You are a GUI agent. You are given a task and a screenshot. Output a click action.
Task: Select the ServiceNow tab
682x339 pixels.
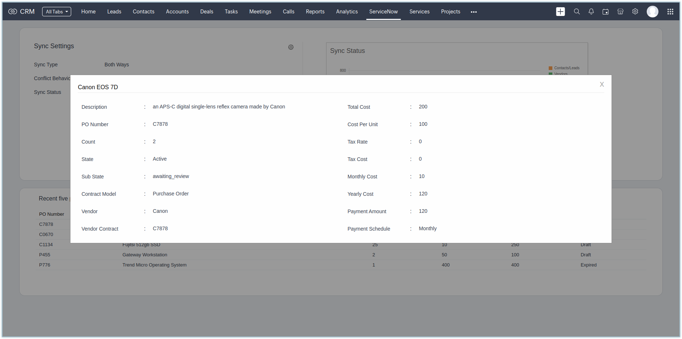pos(383,12)
